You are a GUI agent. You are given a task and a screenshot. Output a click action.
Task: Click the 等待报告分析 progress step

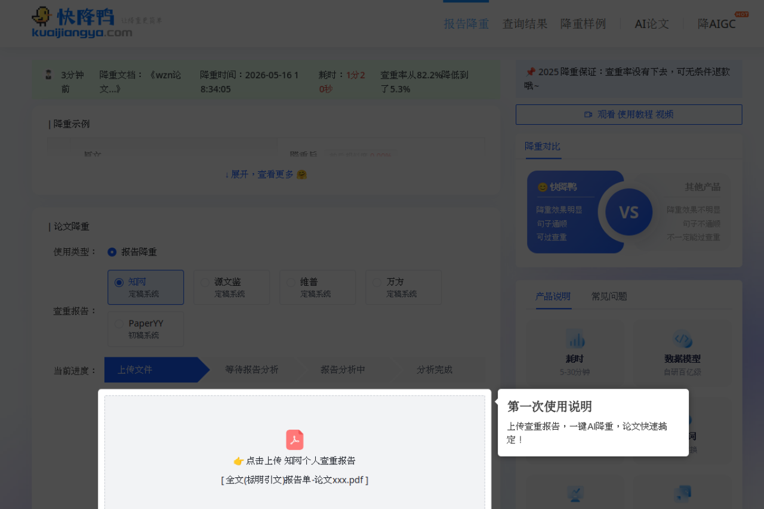252,370
